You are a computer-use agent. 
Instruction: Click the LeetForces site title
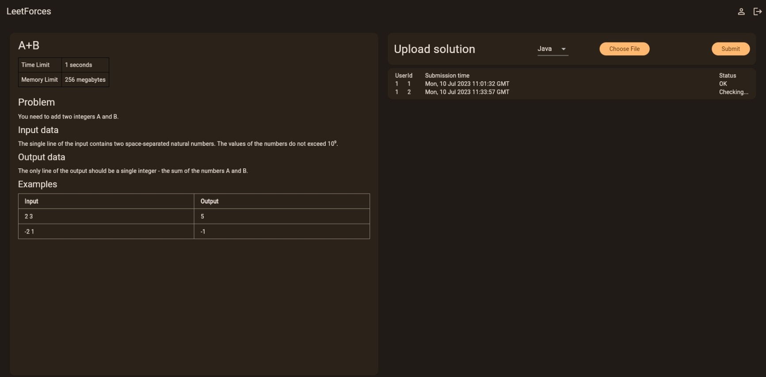point(29,11)
